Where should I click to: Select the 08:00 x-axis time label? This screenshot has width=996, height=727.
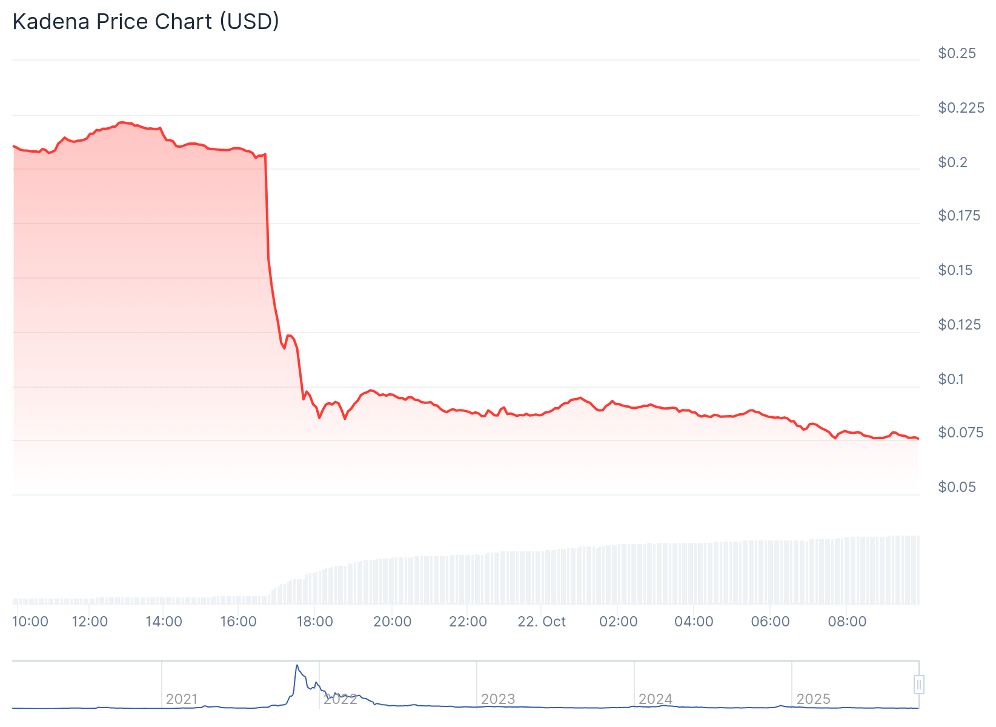(847, 622)
